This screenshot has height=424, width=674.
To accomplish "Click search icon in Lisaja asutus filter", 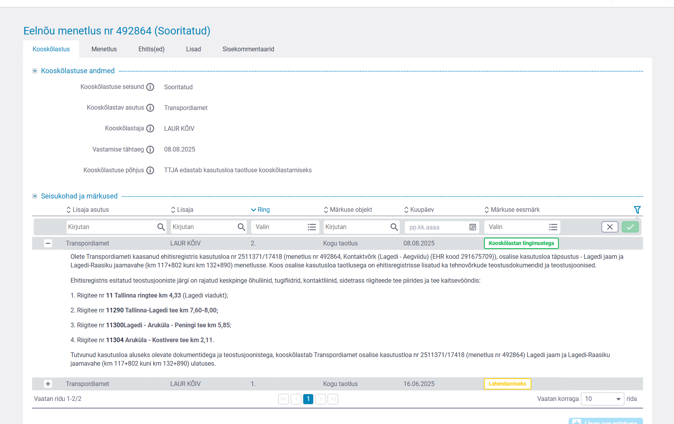I will coord(161,227).
